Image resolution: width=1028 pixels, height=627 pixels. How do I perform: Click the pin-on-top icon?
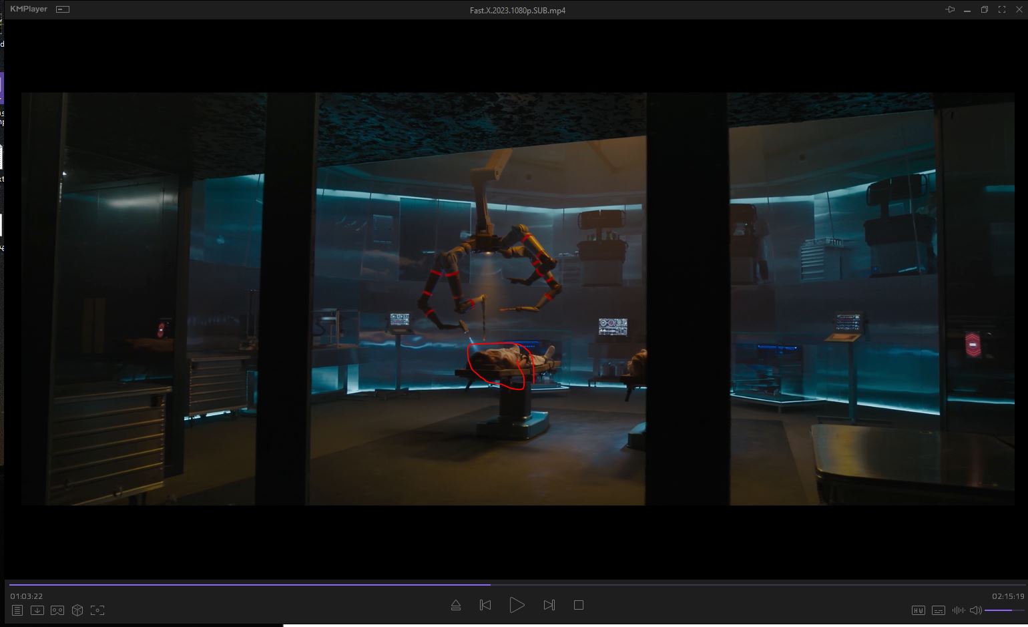(950, 9)
